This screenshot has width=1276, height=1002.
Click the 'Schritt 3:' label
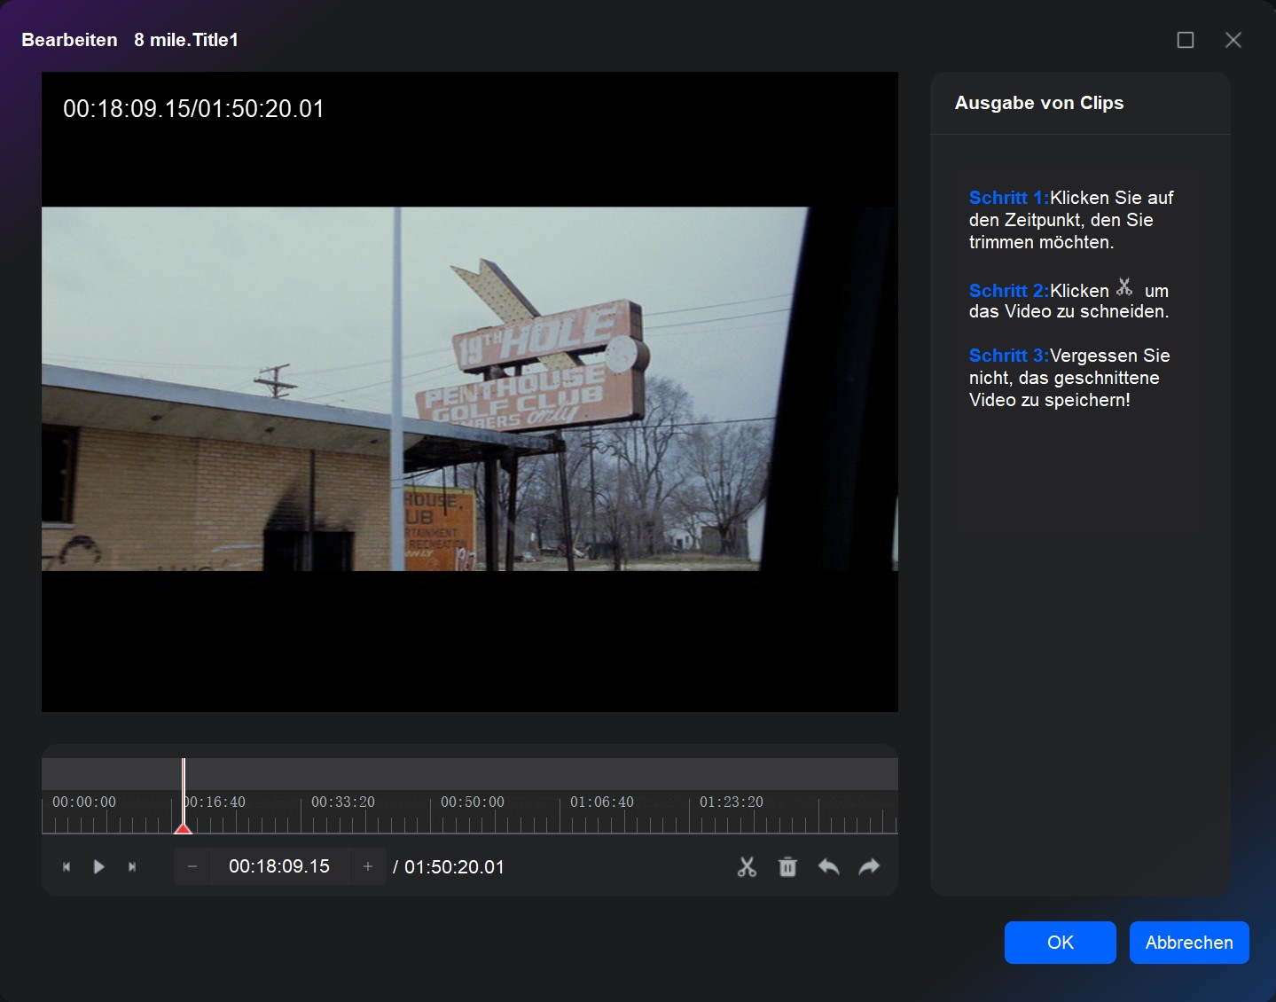[x=1009, y=356]
